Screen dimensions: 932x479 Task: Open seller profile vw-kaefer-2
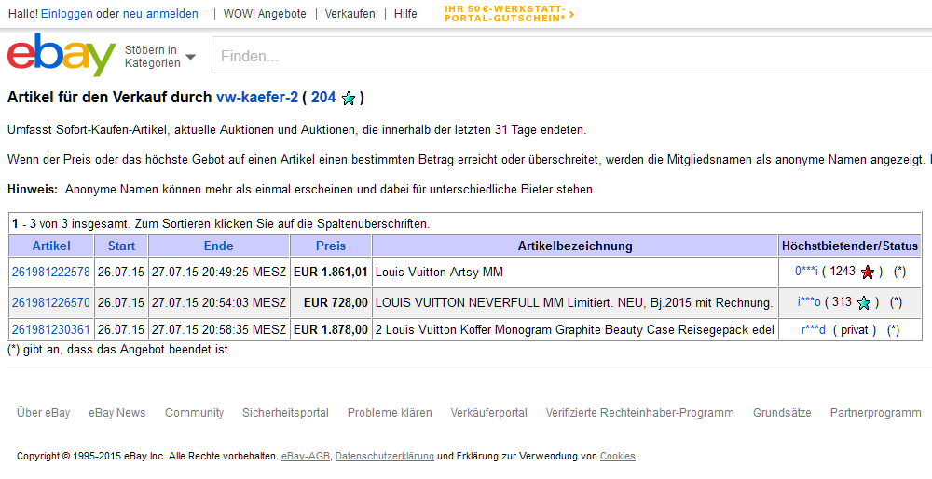(257, 98)
